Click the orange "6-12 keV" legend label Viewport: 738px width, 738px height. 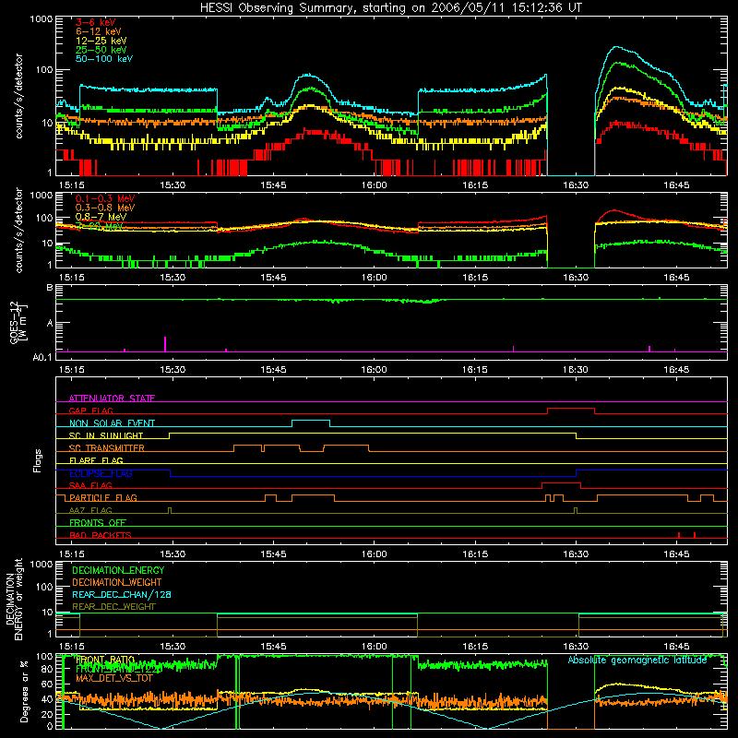[99, 31]
